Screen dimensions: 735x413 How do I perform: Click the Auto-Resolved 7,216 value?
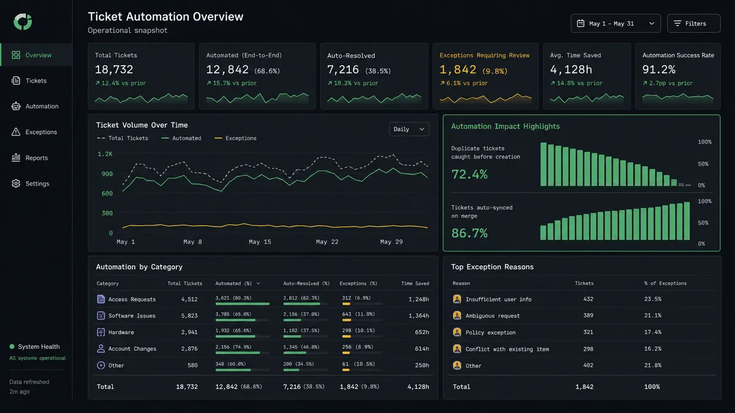(x=343, y=70)
